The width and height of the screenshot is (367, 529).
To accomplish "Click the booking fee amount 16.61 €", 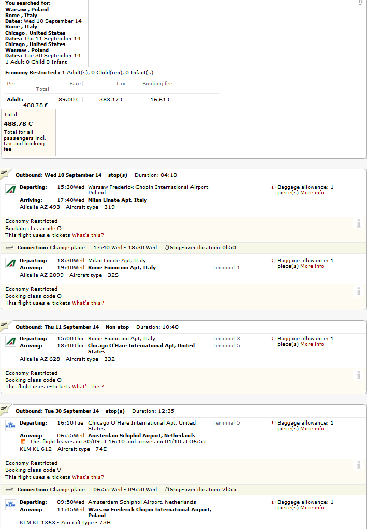I will [160, 100].
